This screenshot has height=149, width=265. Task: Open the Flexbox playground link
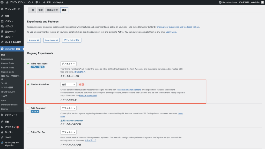(x=88, y=96)
